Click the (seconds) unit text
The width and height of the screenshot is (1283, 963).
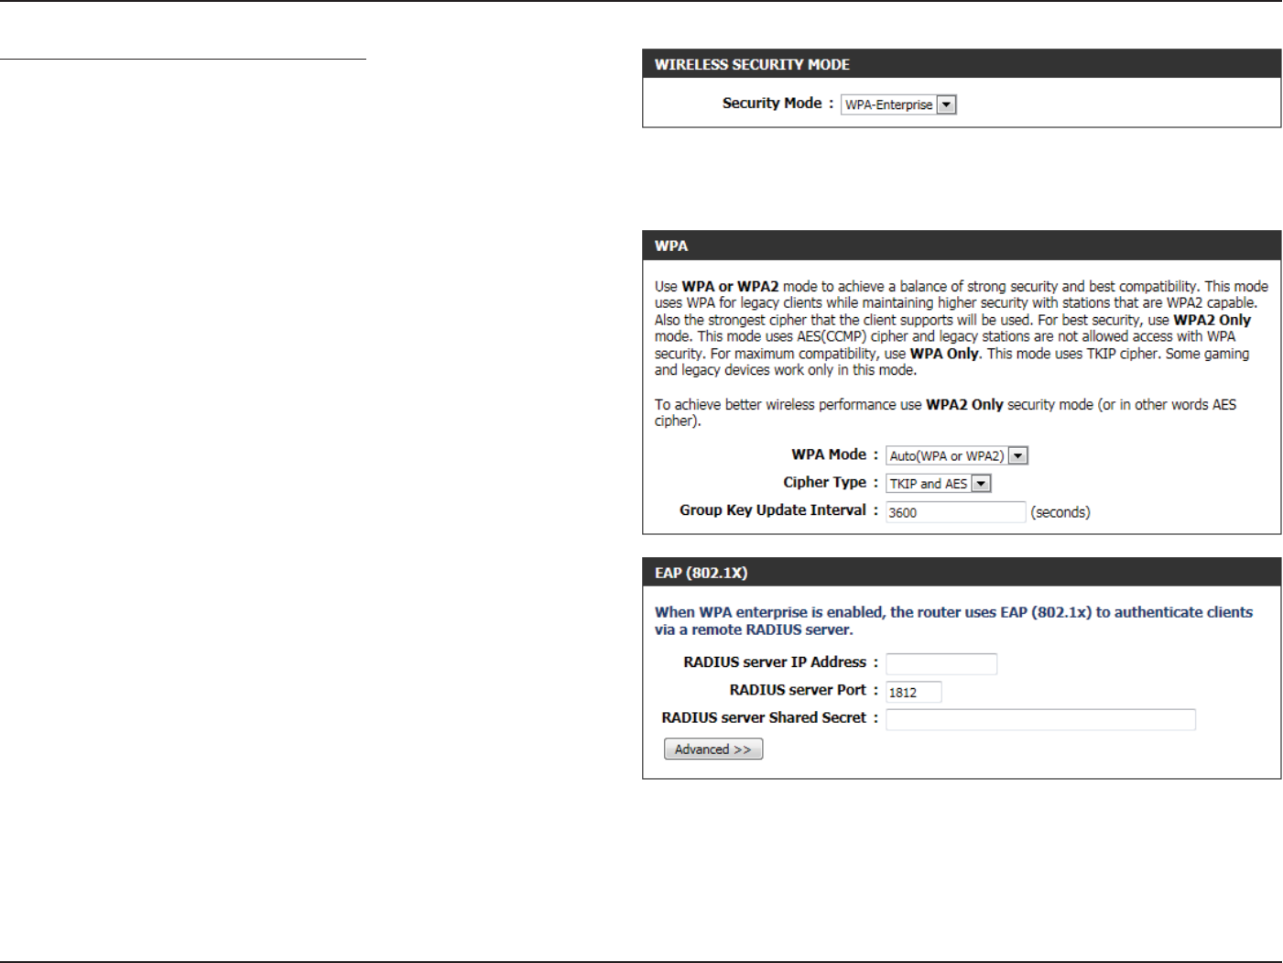point(1060,512)
